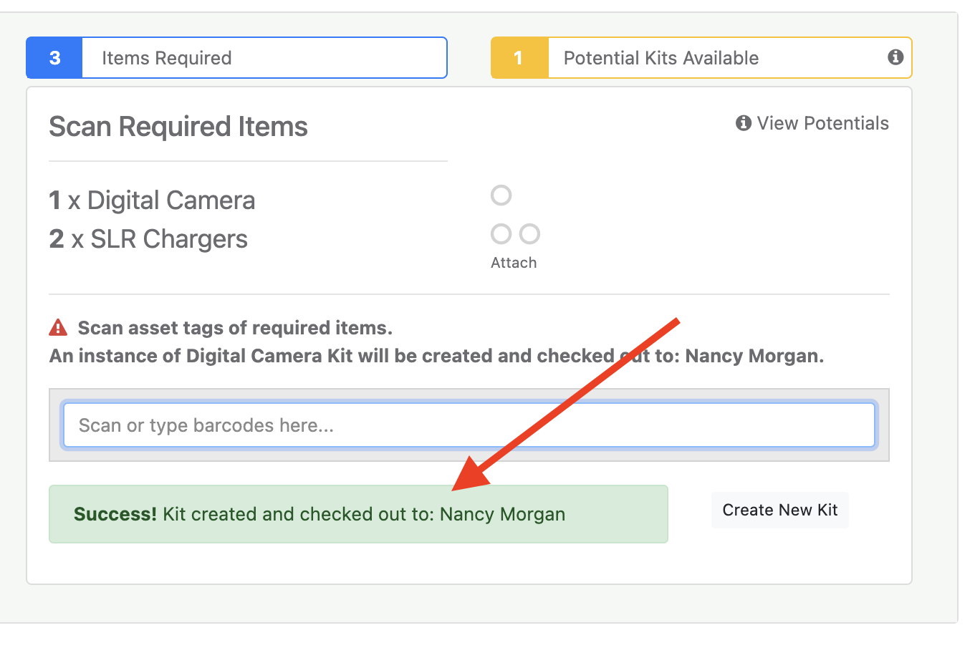Click the info icon beside Potential Kits Available
The width and height of the screenshot is (970, 653).
click(895, 58)
